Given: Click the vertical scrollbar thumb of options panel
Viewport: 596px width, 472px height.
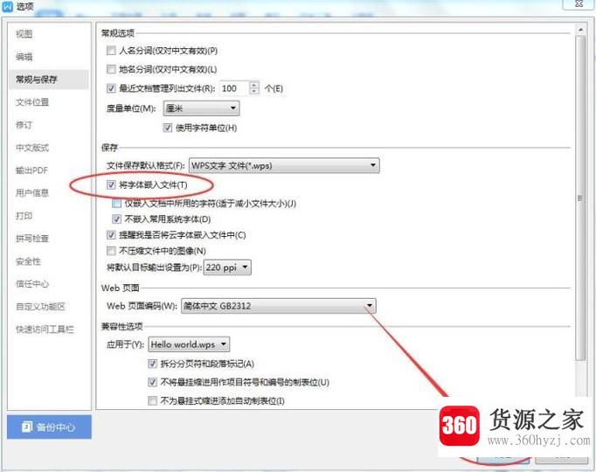Looking at the screenshot, I should (x=580, y=198).
